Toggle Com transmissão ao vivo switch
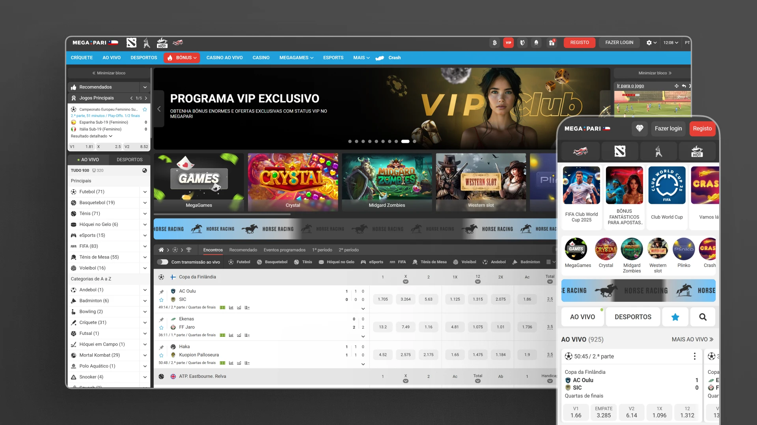 coord(162,262)
